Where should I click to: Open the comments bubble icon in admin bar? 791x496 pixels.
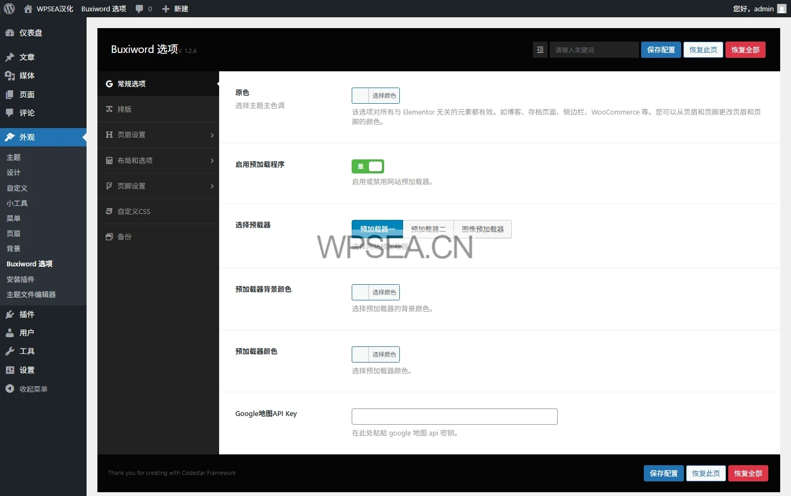[x=140, y=9]
